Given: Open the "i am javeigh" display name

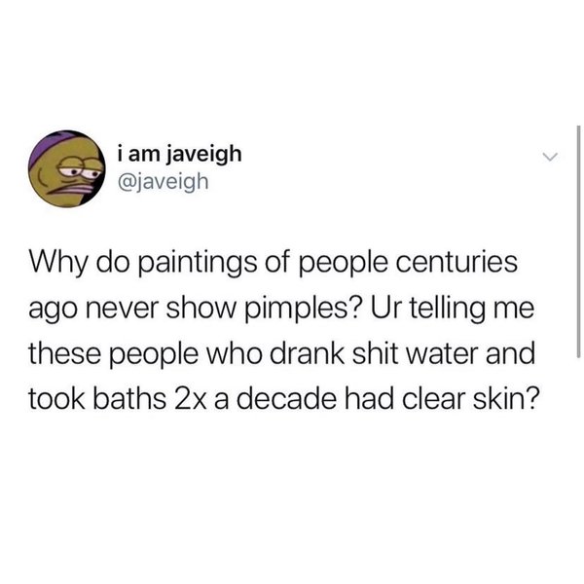Looking at the screenshot, I should (x=179, y=154).
